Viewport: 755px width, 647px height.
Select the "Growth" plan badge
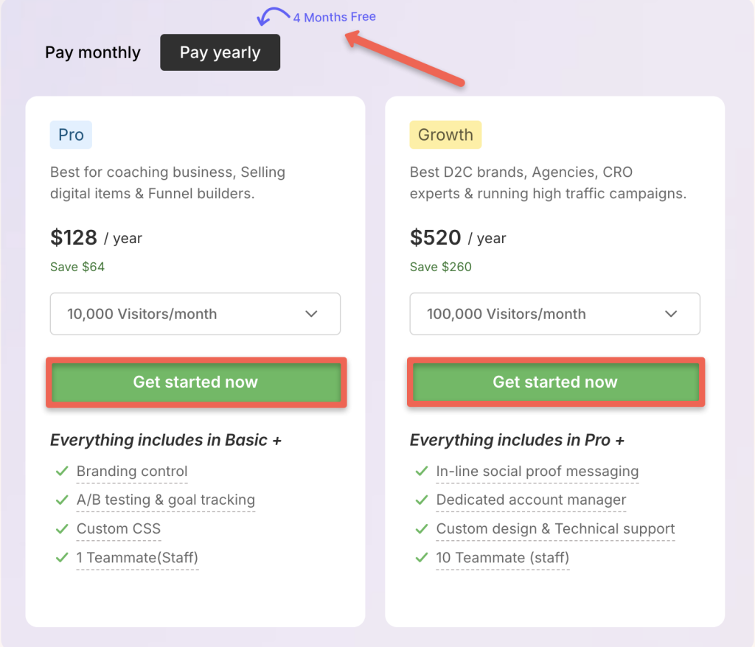pyautogui.click(x=445, y=135)
